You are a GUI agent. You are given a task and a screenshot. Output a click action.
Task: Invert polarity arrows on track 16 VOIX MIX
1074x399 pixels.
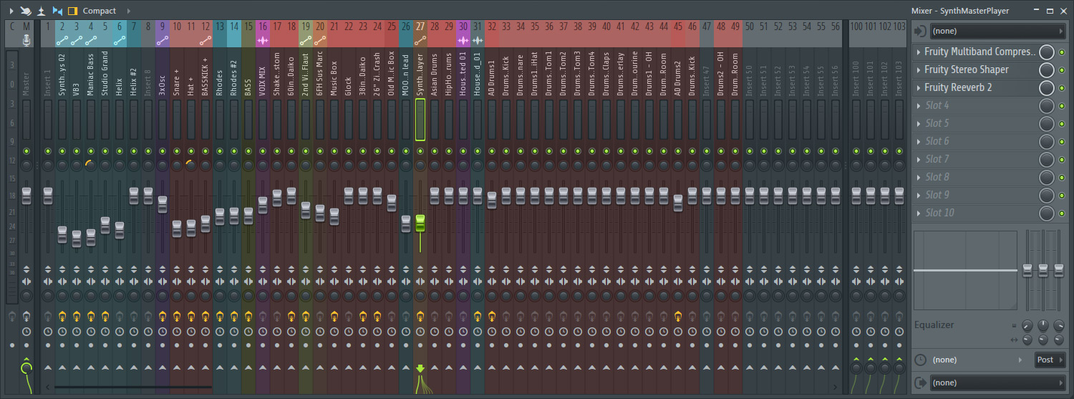coord(263,269)
